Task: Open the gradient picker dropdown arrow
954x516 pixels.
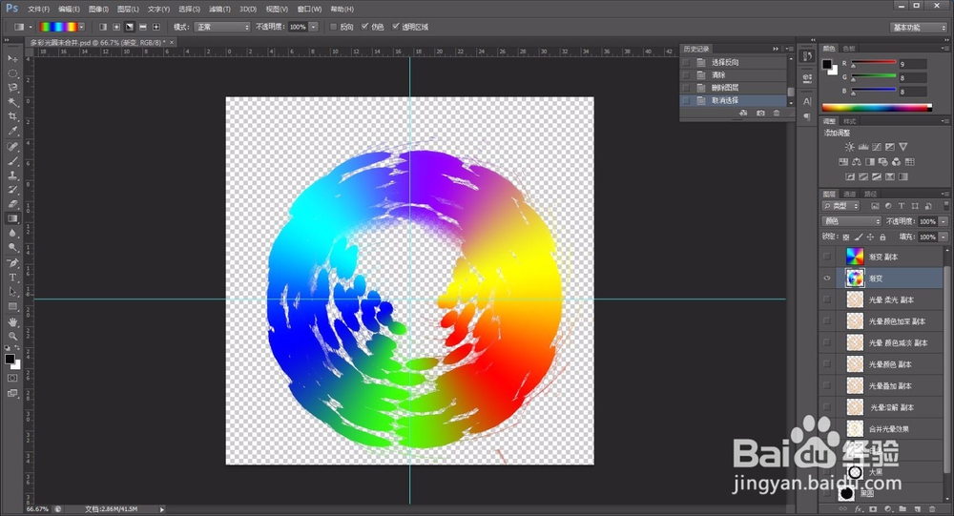Action: pos(81,27)
